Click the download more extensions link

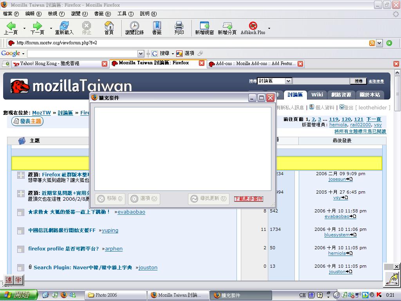[x=248, y=199]
